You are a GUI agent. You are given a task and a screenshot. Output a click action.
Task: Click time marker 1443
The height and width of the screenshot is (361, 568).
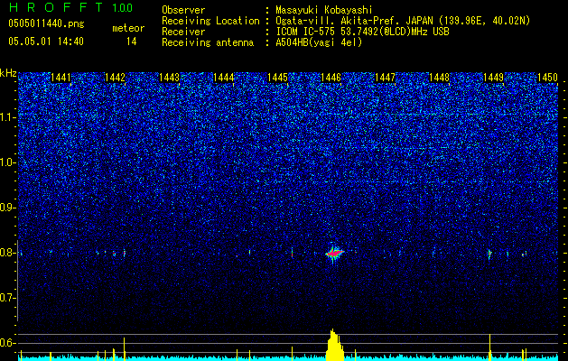coord(169,78)
